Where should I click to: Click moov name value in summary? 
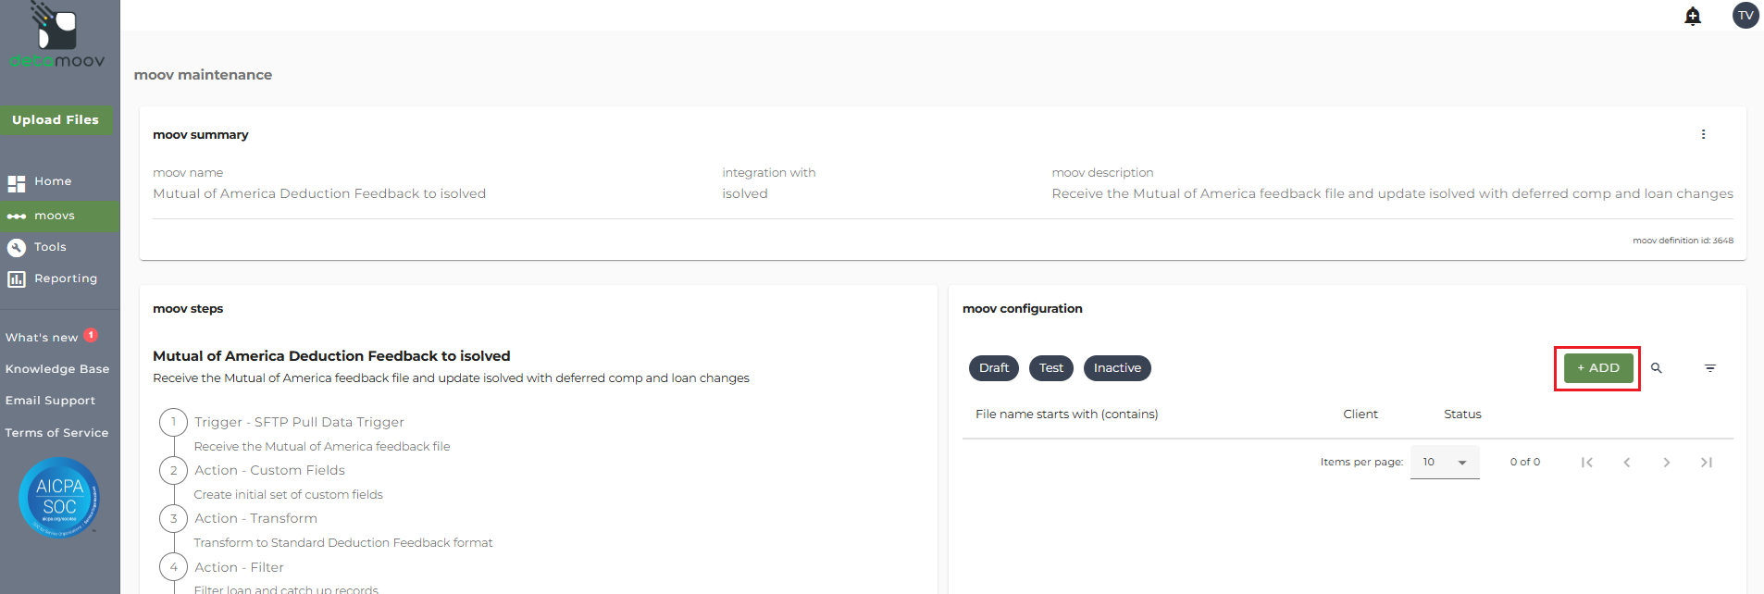(319, 193)
